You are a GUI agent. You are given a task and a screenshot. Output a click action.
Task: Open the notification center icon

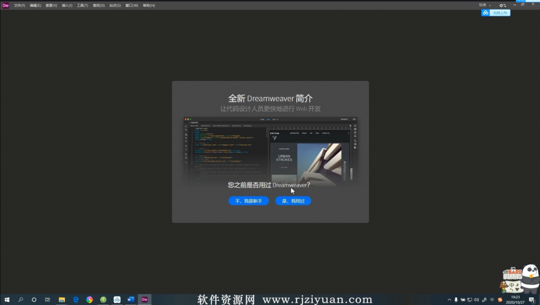tap(532, 300)
